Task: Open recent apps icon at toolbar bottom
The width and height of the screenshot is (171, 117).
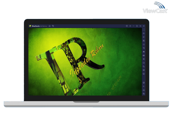Action: tap(144, 94)
